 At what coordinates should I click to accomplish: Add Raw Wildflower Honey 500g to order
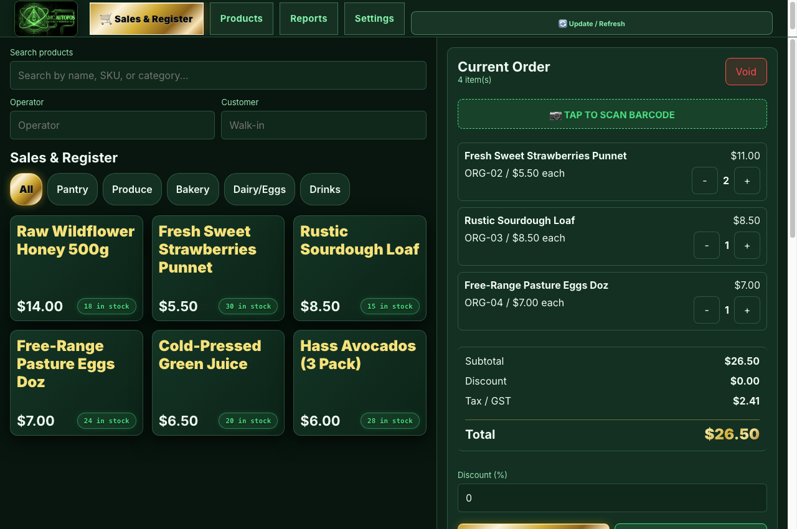tap(77, 268)
